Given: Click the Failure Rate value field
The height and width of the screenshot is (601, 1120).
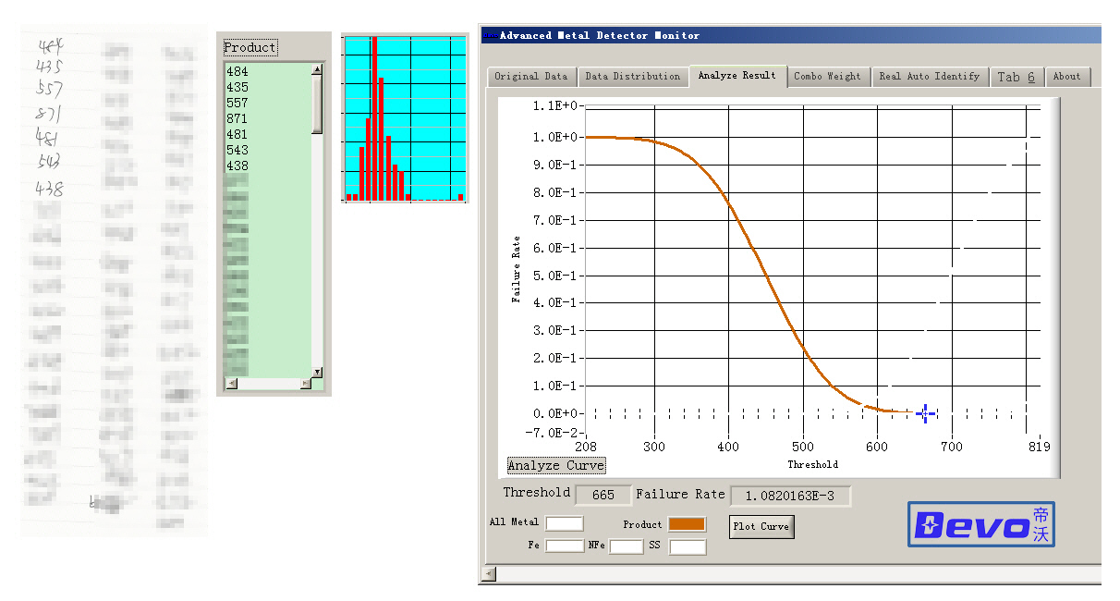Looking at the screenshot, I should [790, 496].
